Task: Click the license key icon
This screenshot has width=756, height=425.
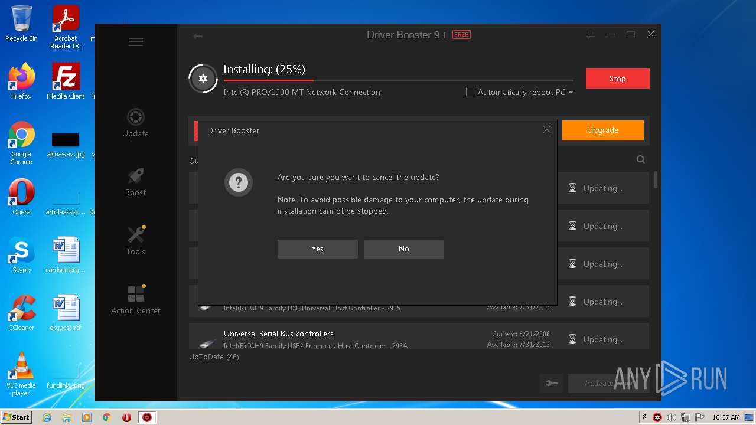Action: pos(551,383)
